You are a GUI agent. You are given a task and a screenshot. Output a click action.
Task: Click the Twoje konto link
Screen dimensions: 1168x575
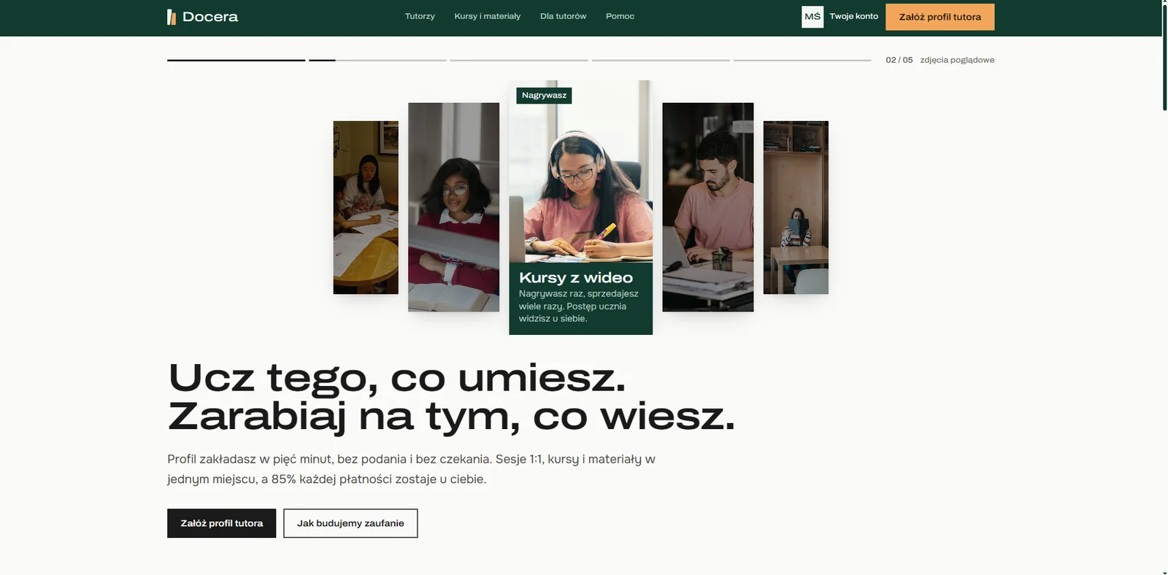pos(853,16)
